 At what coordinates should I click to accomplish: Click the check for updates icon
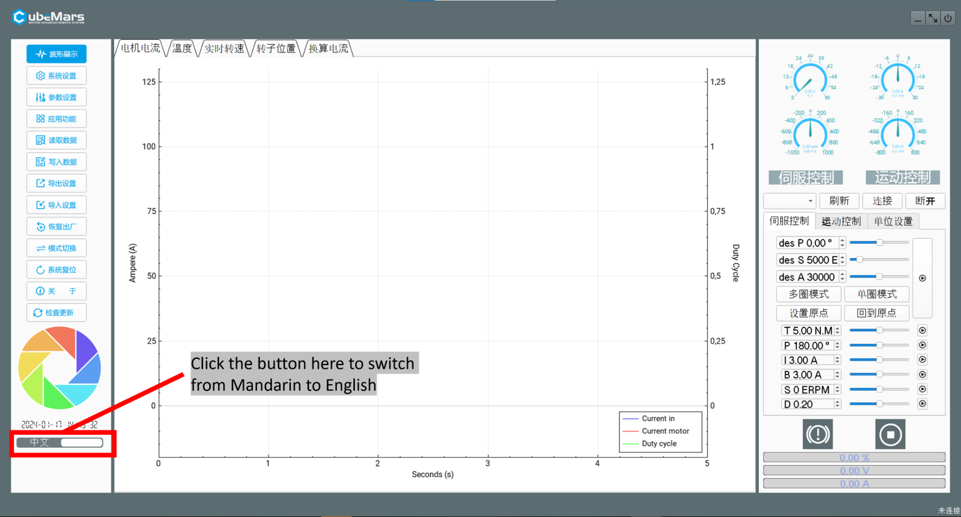tap(38, 313)
